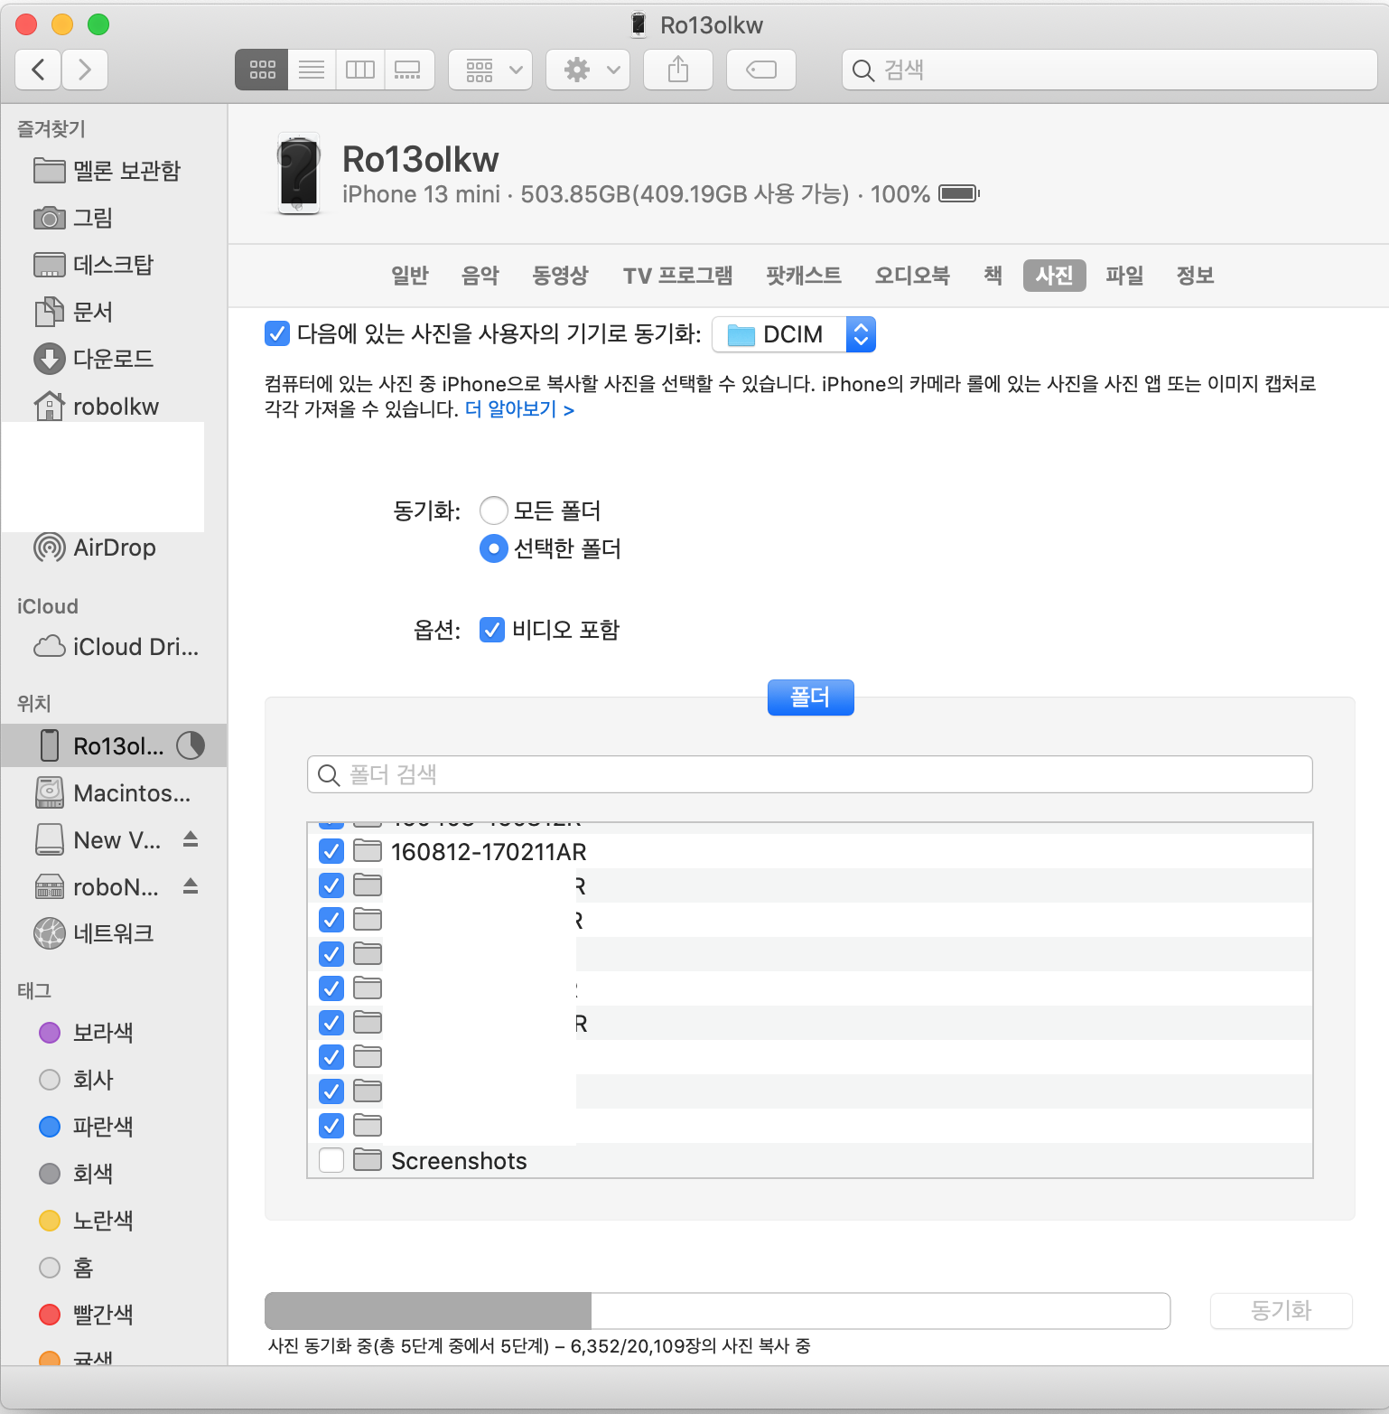Switch to icon view in toolbar
The width and height of the screenshot is (1389, 1414).
coord(262,70)
